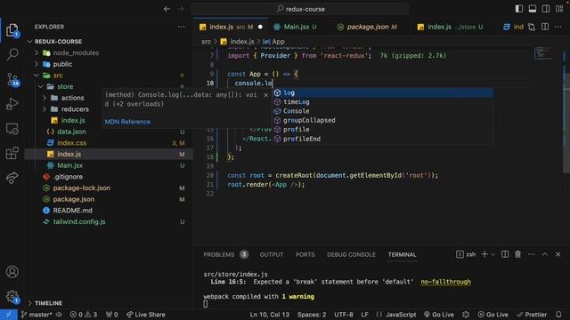The width and height of the screenshot is (570, 320).
Task: Click Live Share in status bar
Action: pos(145,315)
